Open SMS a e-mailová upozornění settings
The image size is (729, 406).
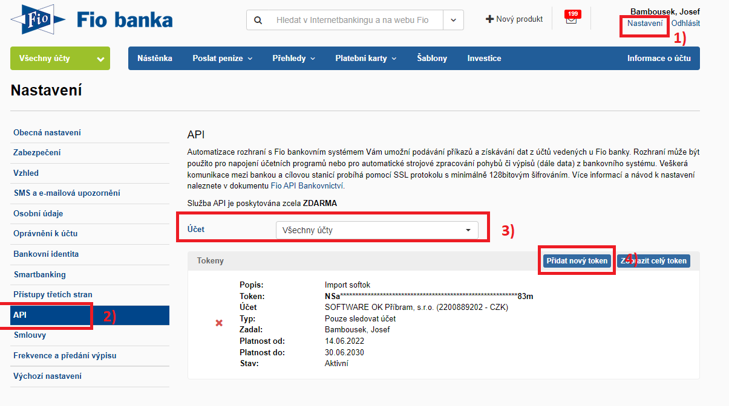coord(67,193)
